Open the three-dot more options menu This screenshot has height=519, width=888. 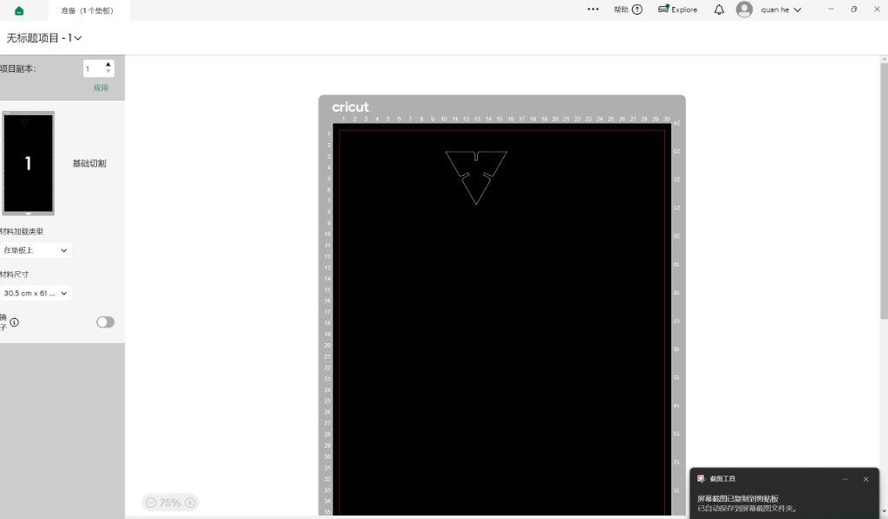[x=593, y=9]
